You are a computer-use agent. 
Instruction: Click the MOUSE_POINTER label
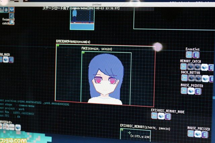(x=192, y=85)
